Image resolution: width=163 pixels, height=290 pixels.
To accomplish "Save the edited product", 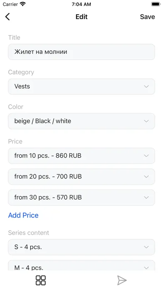I will pyautogui.click(x=147, y=17).
